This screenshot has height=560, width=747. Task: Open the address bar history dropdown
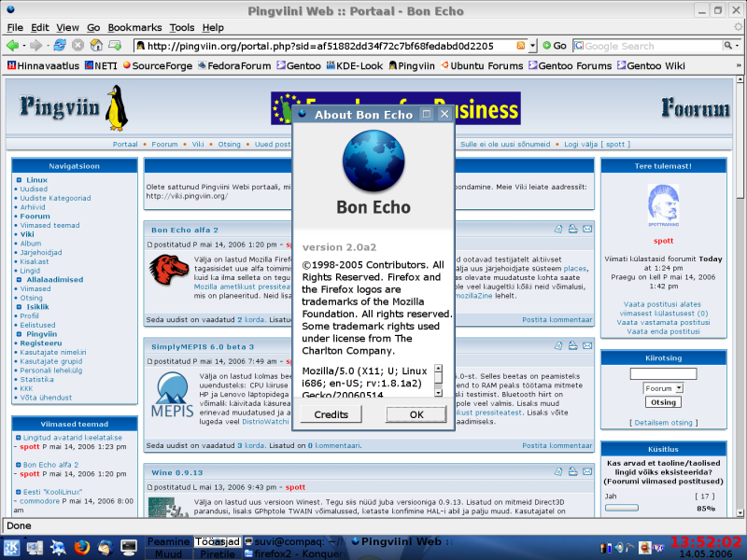tap(533, 46)
